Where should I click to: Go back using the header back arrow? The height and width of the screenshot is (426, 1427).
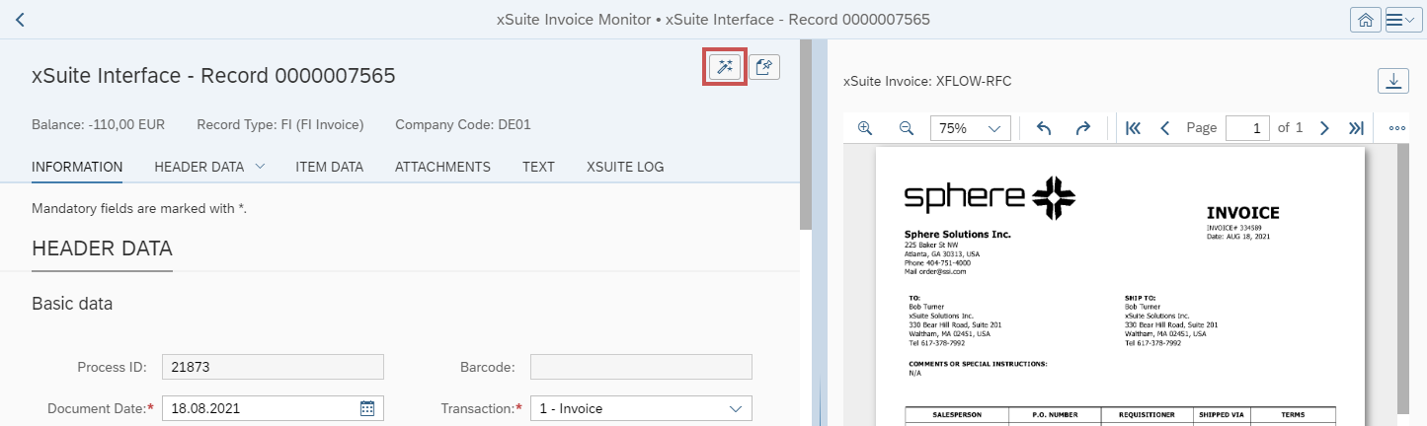click(20, 20)
